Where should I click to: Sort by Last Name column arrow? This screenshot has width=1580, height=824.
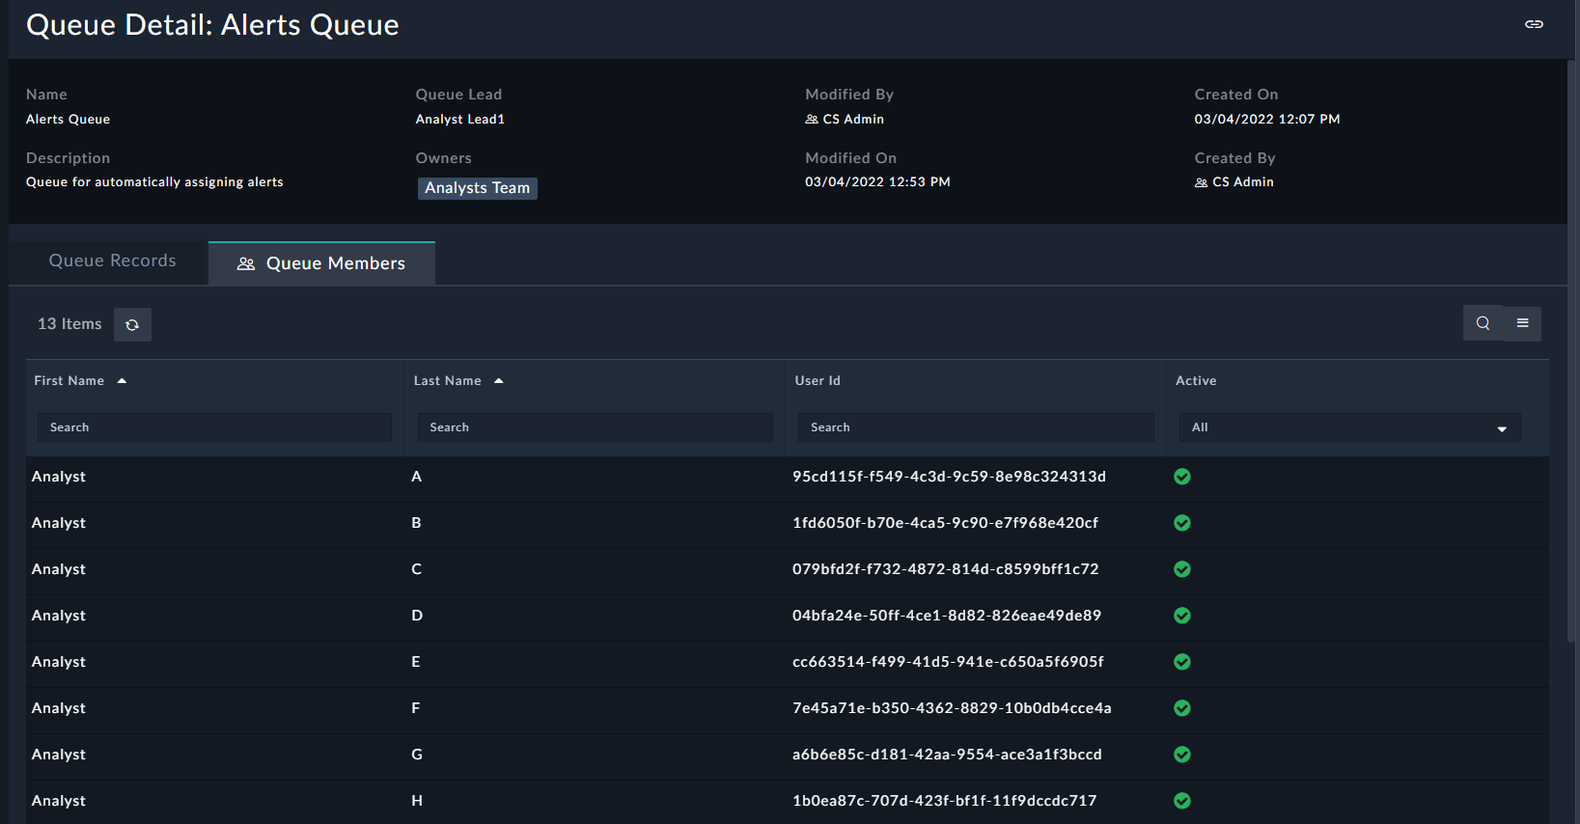click(499, 381)
